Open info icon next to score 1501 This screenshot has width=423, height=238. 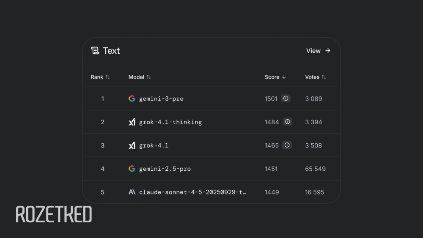tap(286, 98)
